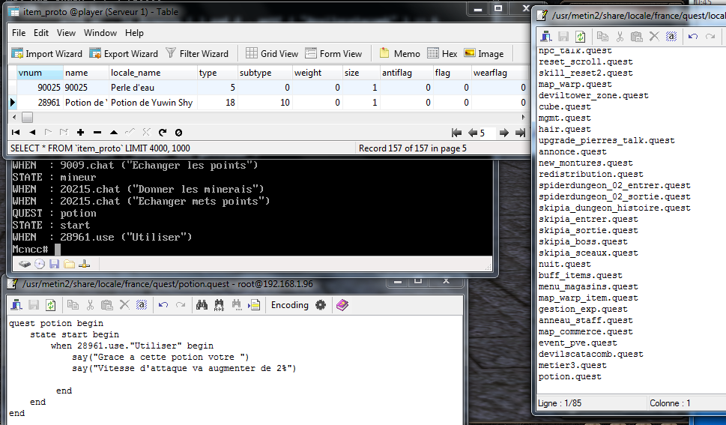Reload file in right locale editor window

tap(580, 36)
